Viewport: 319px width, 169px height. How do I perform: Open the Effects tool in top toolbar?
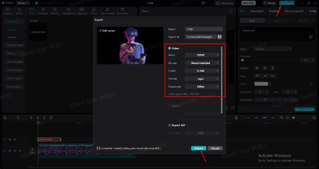tap(55, 11)
